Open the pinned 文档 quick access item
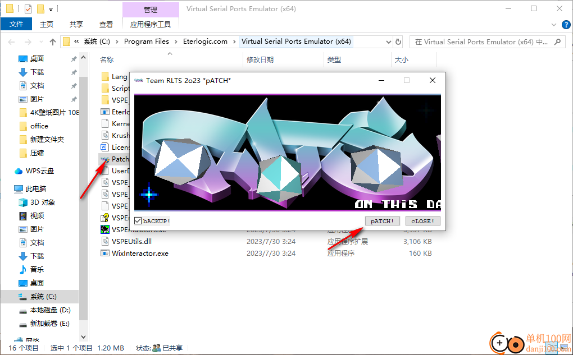 click(x=37, y=85)
